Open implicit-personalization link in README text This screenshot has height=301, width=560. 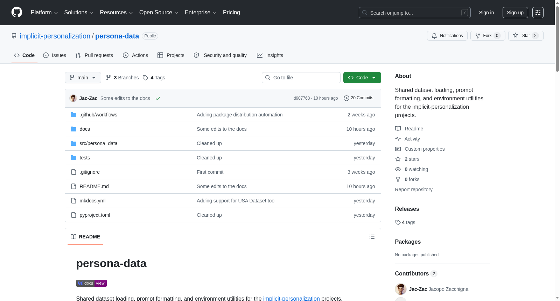pyautogui.click(x=292, y=299)
